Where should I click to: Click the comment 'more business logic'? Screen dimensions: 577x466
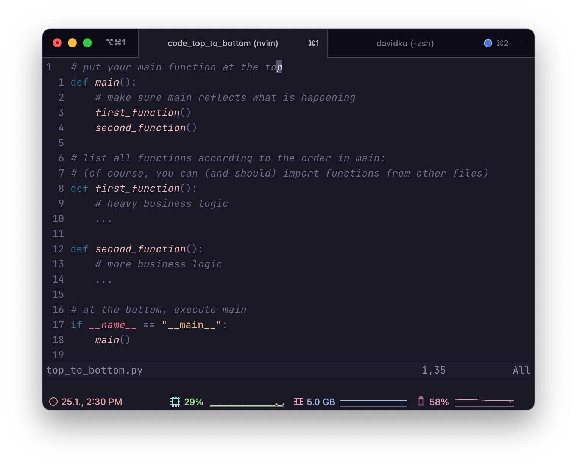159,264
